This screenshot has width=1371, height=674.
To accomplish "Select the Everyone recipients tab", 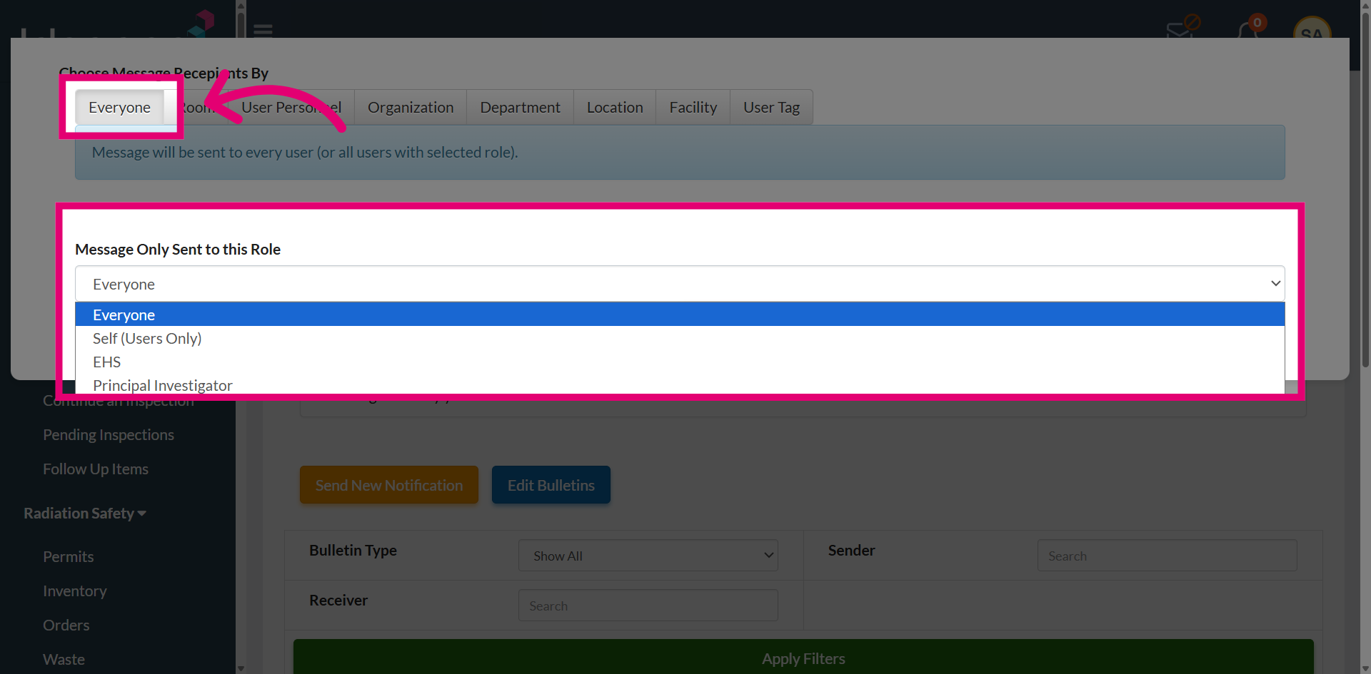I will point(119,107).
